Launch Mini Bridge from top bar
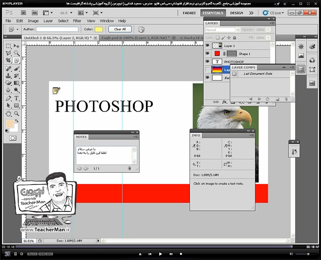 click(35, 13)
